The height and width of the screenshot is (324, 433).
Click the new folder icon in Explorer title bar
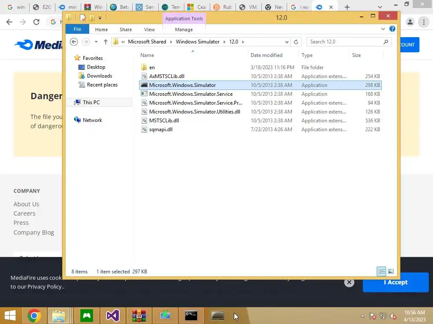[x=92, y=18]
